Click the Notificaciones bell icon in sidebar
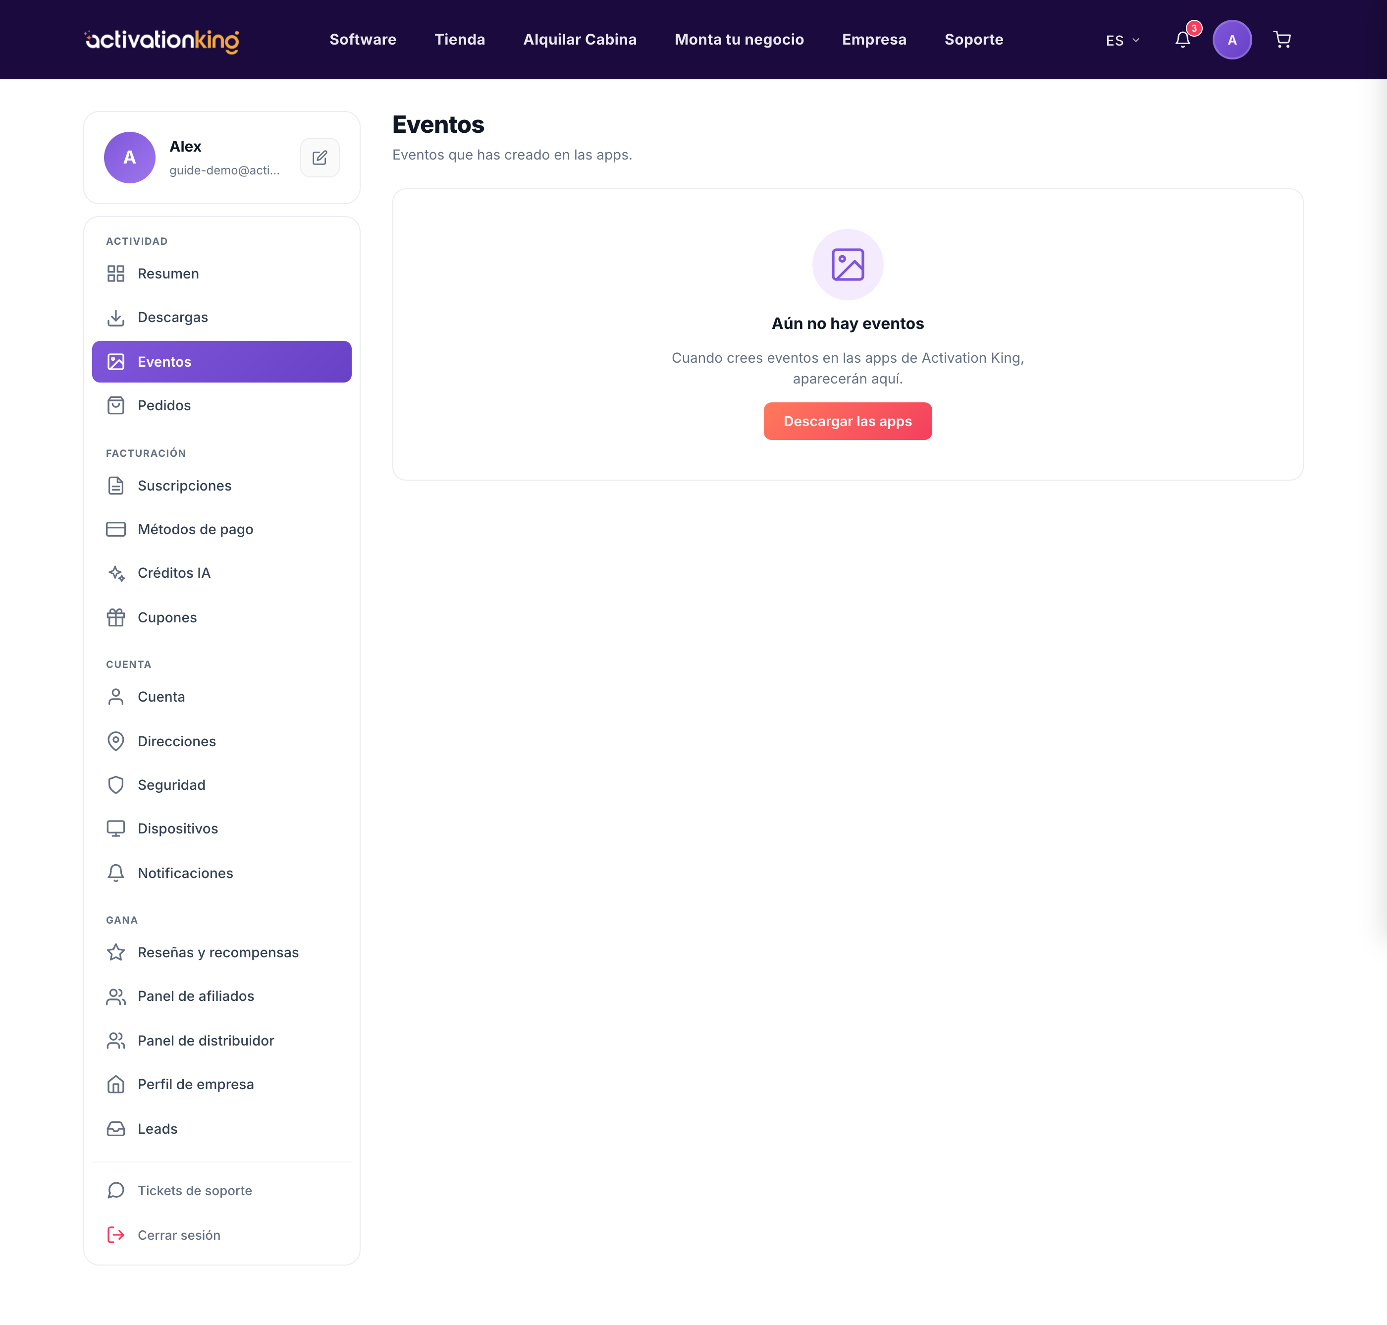This screenshot has height=1325, width=1387. click(x=116, y=873)
